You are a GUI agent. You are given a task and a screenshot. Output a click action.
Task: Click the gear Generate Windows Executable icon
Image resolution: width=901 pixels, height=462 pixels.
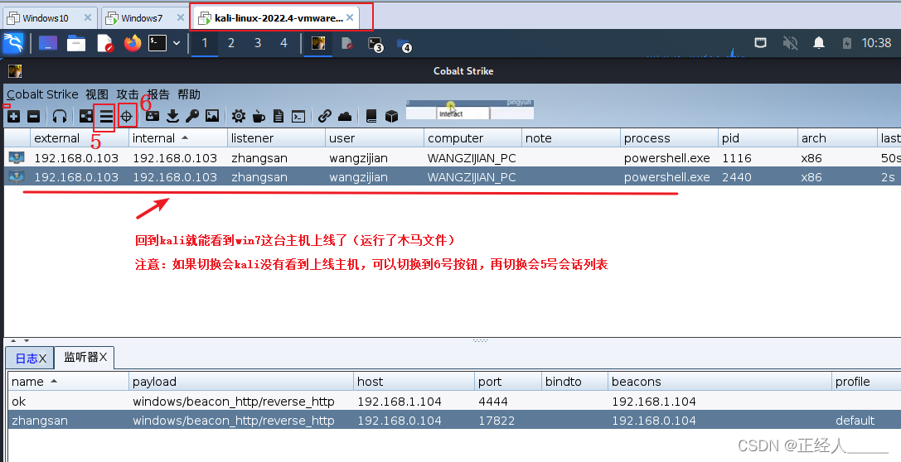(x=239, y=117)
